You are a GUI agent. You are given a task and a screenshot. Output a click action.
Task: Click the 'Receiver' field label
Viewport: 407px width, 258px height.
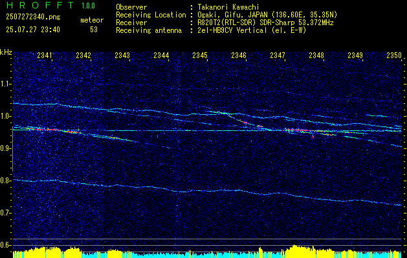click(131, 23)
